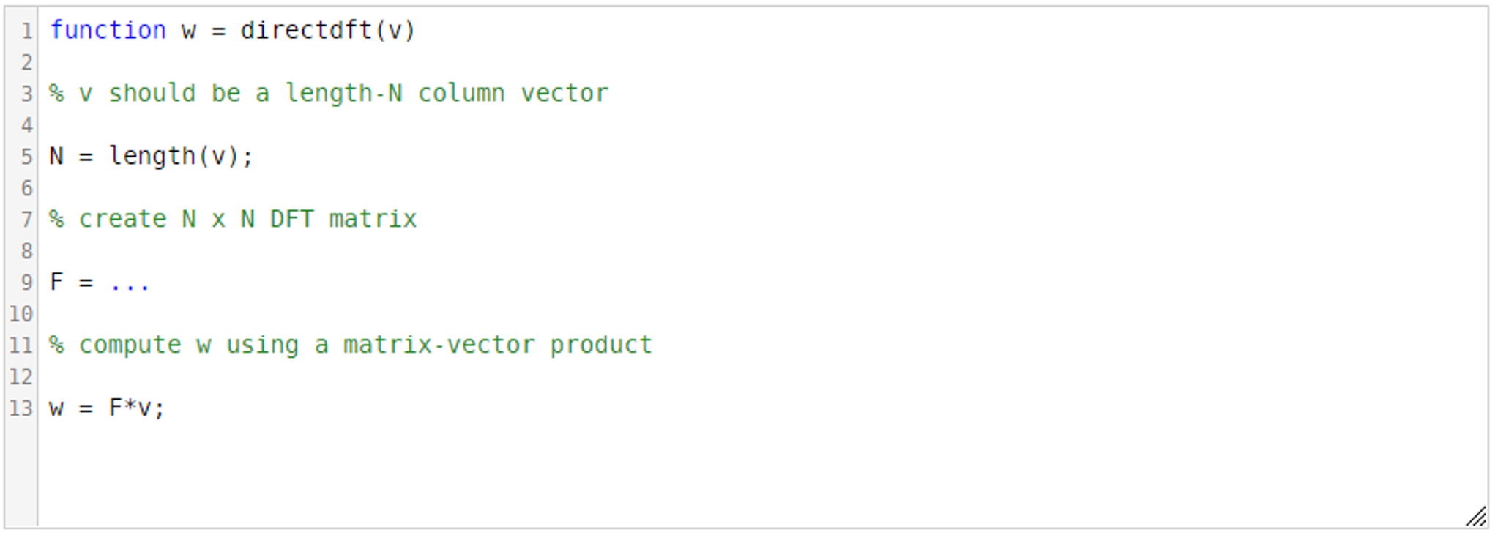Click the resize handle in the editor corner
The height and width of the screenshot is (538, 1498).
point(1475,516)
